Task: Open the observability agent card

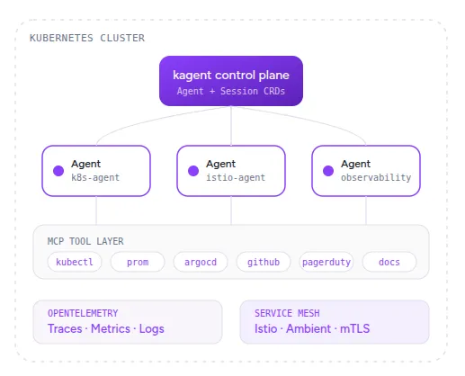Action: point(366,171)
